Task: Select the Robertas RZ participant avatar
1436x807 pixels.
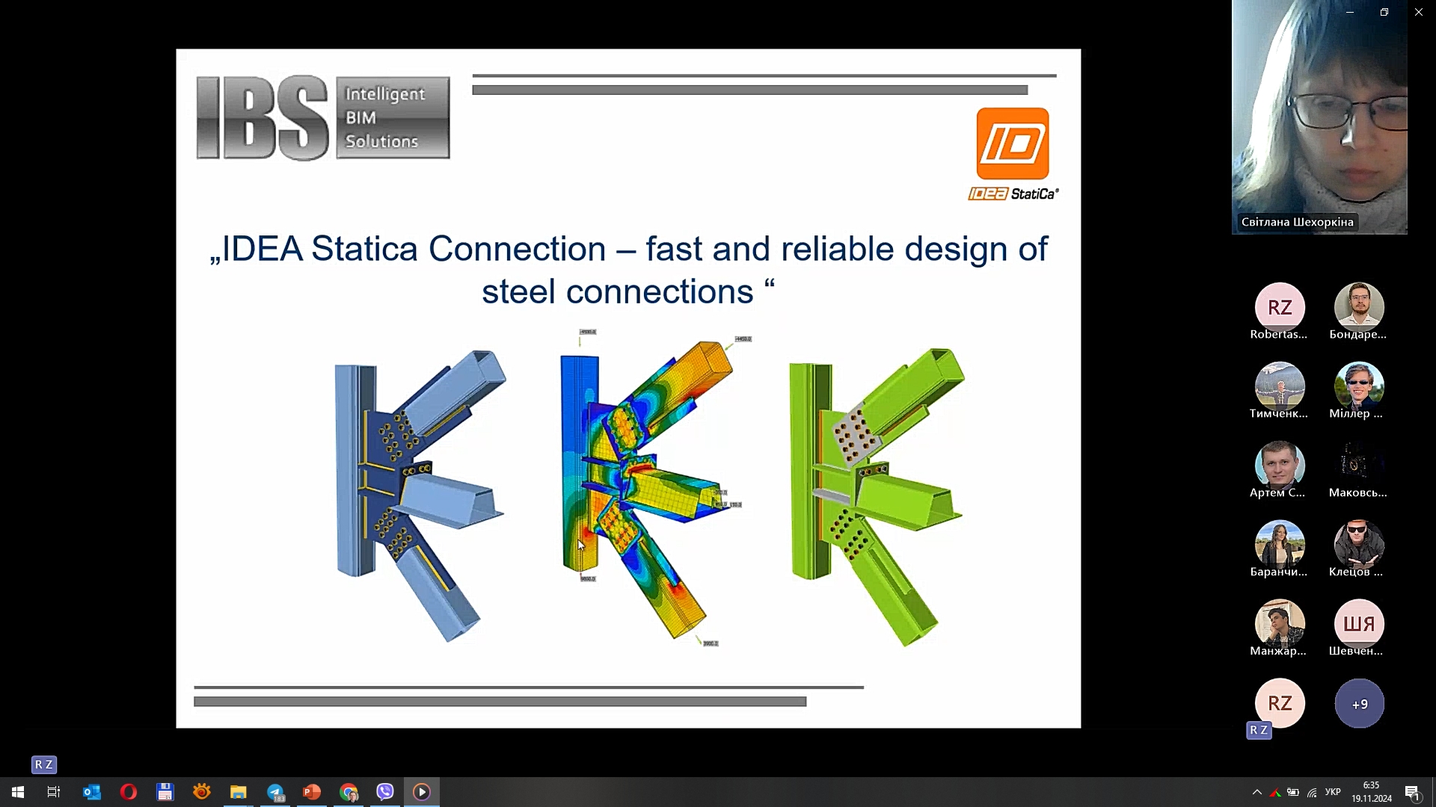Action: tap(1280, 307)
